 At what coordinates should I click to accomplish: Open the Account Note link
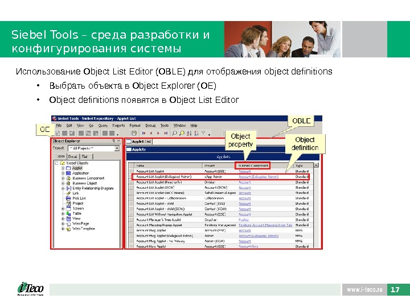[248, 246]
